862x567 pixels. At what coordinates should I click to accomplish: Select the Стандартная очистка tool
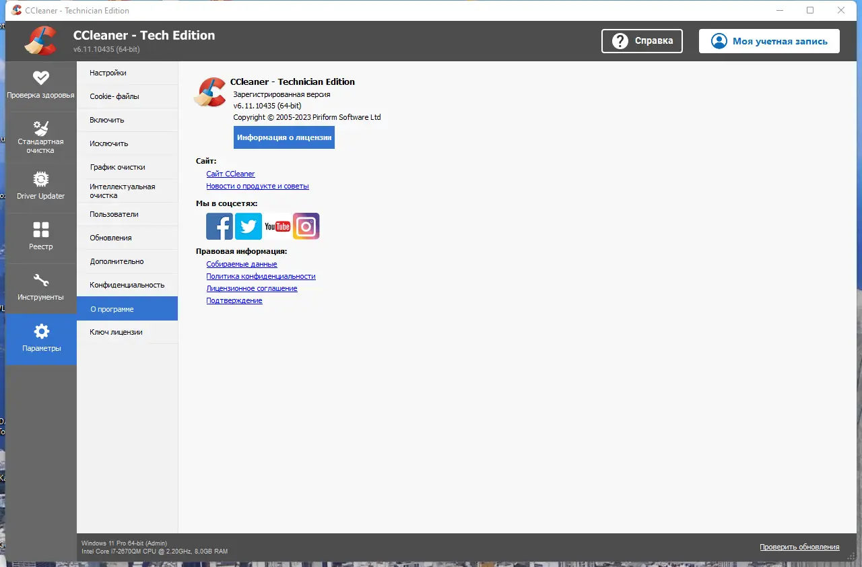(41, 137)
